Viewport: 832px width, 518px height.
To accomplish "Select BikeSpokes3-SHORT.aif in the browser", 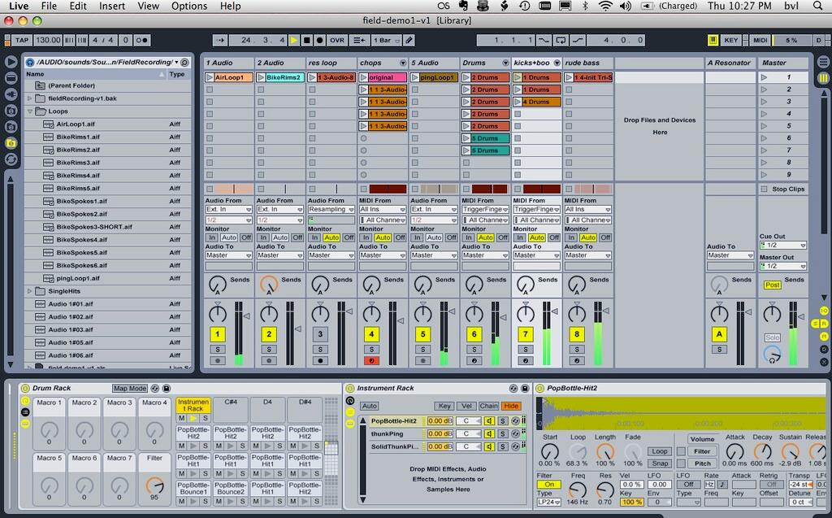I will coord(93,227).
